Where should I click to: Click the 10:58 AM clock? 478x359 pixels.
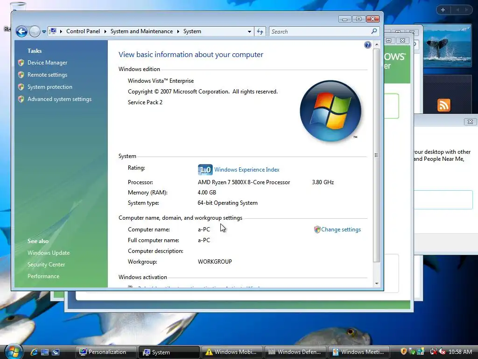click(x=460, y=352)
